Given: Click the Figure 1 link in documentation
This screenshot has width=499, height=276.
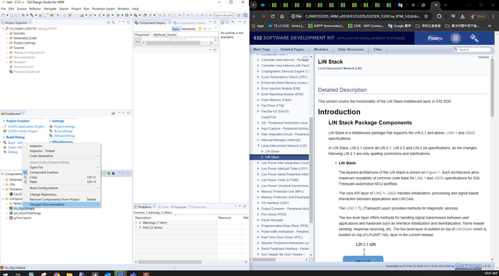Looking at the screenshot, I should click(x=433, y=172).
